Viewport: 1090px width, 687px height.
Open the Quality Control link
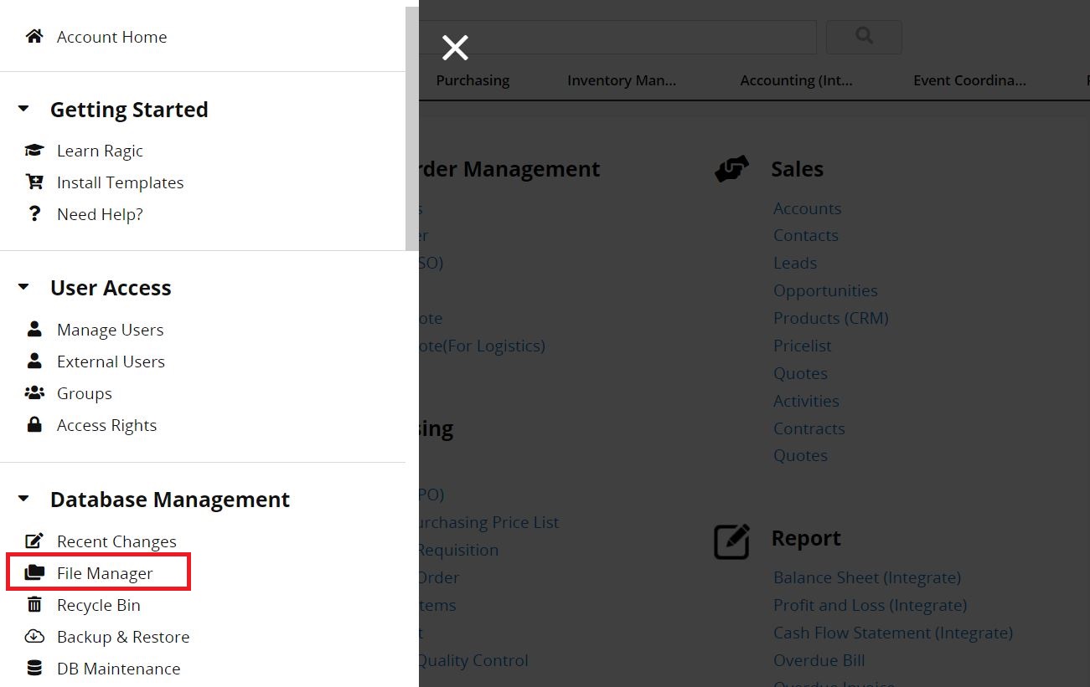473,660
